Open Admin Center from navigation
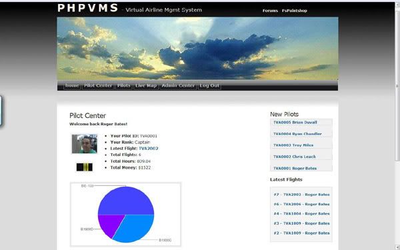 pyautogui.click(x=178, y=86)
